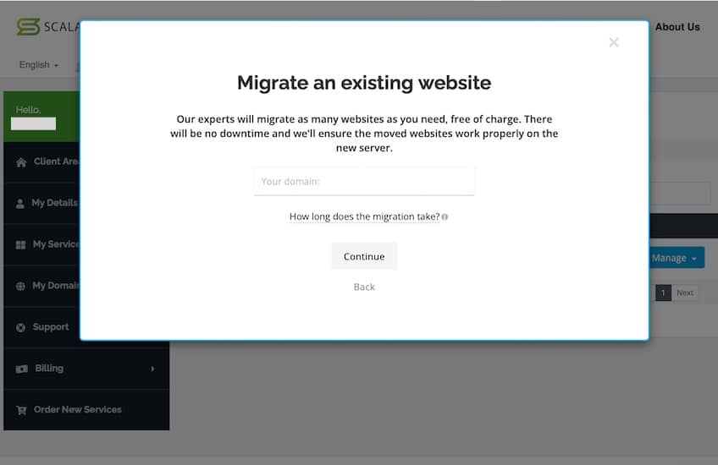
Task: Click the Client Area home icon
Action: pyautogui.click(x=21, y=162)
